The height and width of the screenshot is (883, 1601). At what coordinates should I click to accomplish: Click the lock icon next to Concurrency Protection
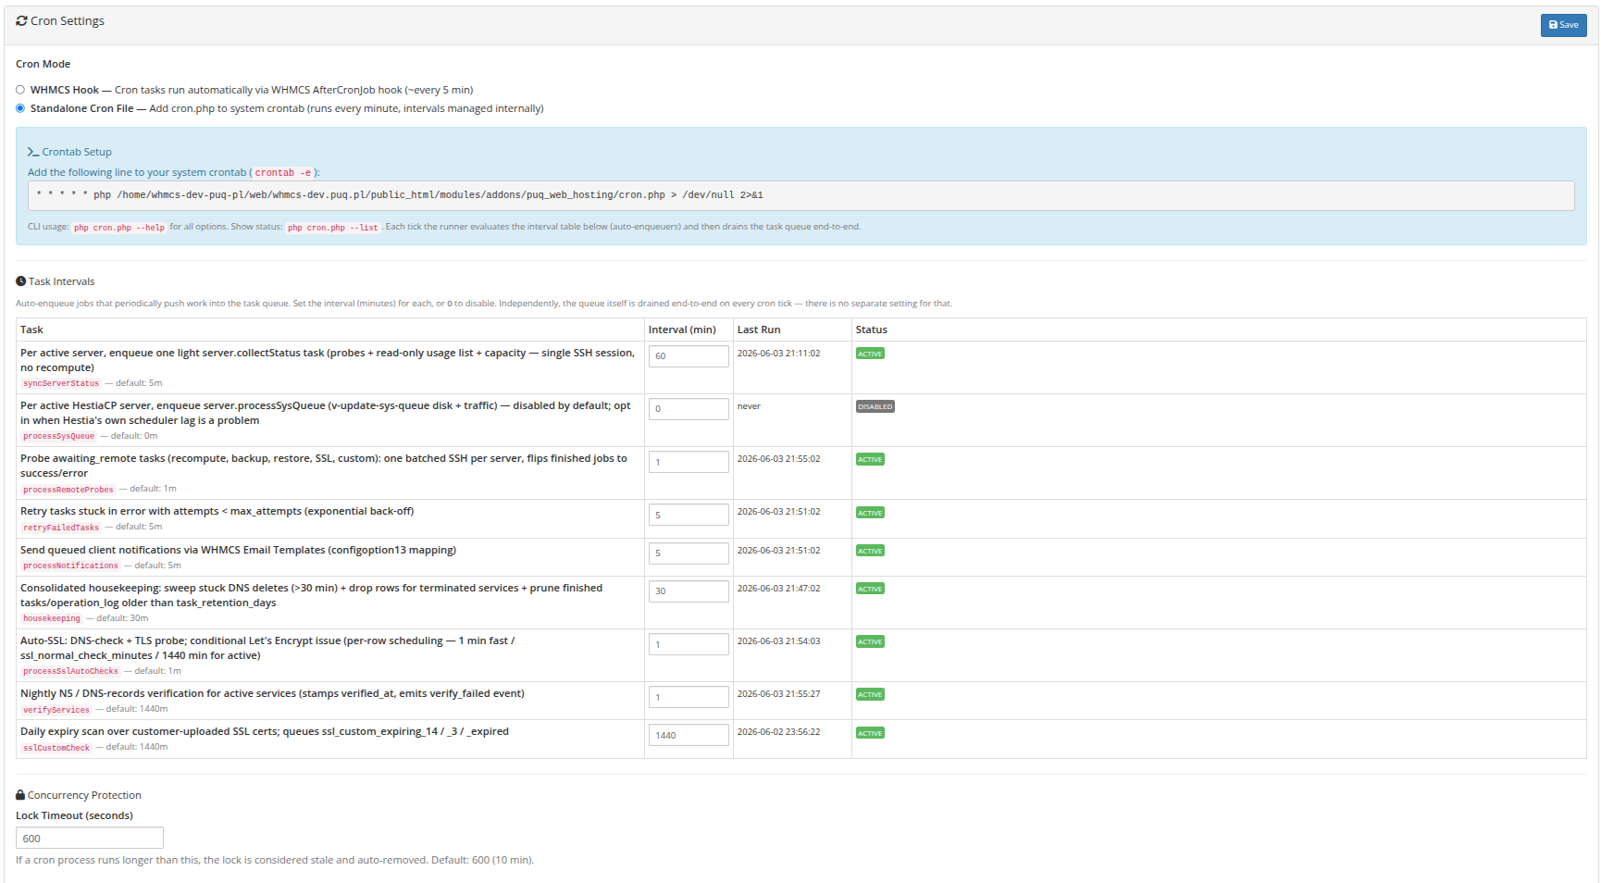tap(20, 795)
